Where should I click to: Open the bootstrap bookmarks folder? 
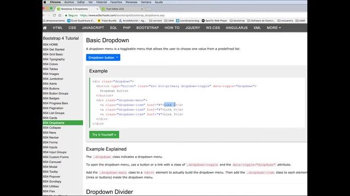237,21
